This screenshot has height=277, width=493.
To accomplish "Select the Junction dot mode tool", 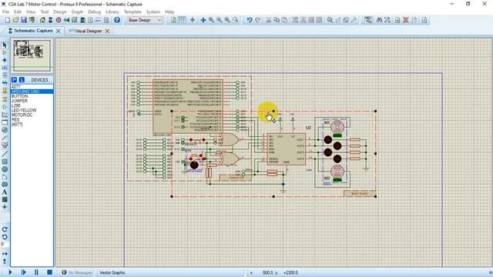I will (5, 60).
